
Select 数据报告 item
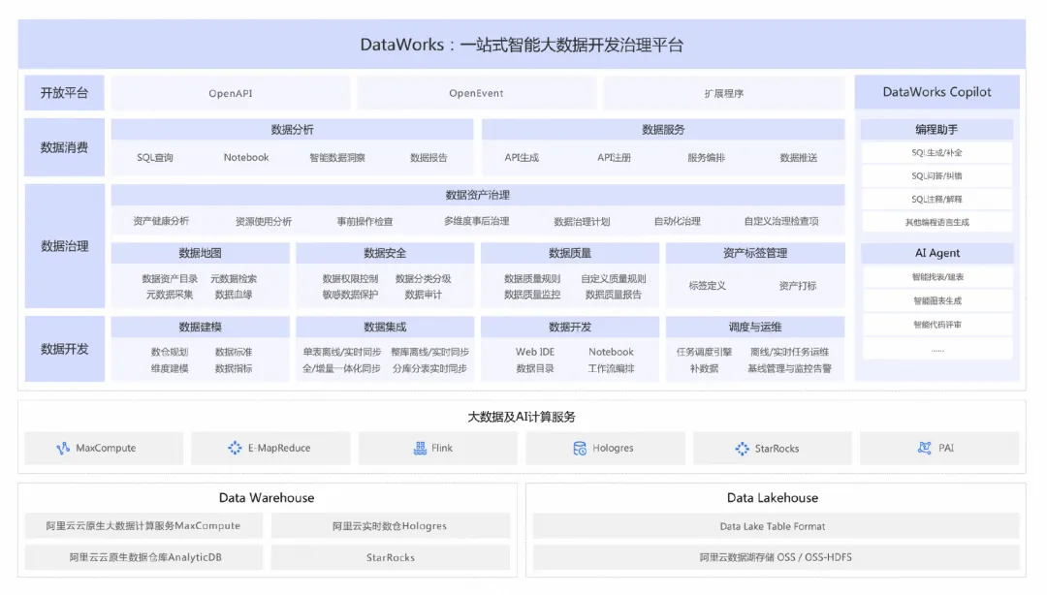click(x=428, y=158)
